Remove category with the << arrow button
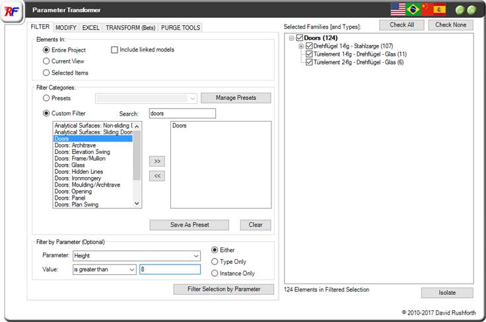Screen dimensions: 486x322 click(158, 176)
